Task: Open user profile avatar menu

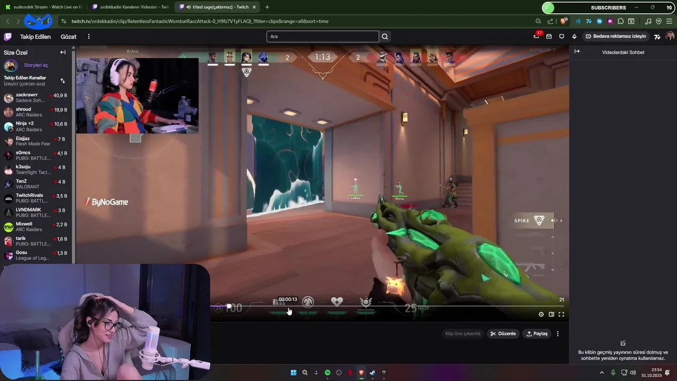Action: pos(670,37)
